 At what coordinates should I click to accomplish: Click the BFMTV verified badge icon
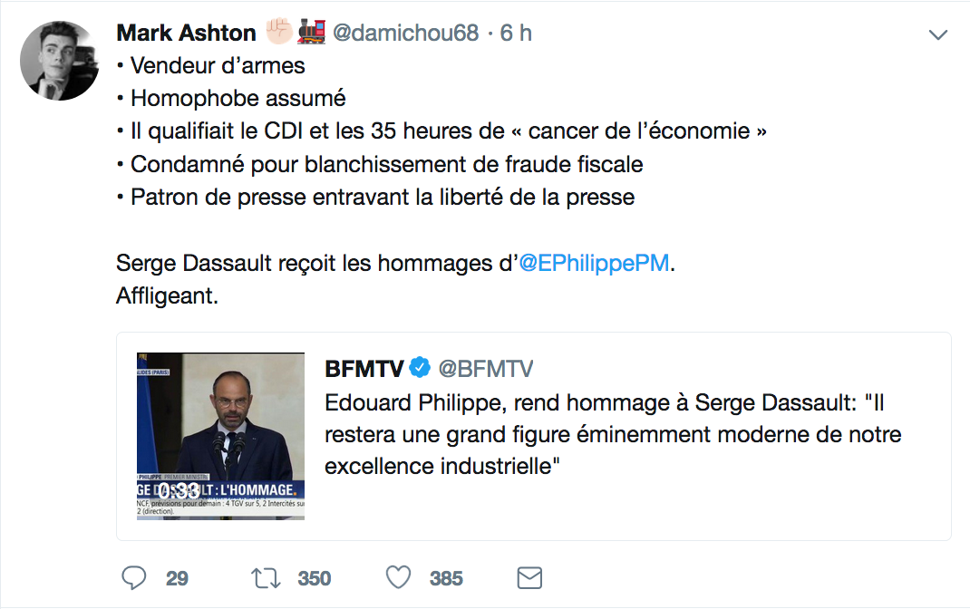click(x=419, y=368)
